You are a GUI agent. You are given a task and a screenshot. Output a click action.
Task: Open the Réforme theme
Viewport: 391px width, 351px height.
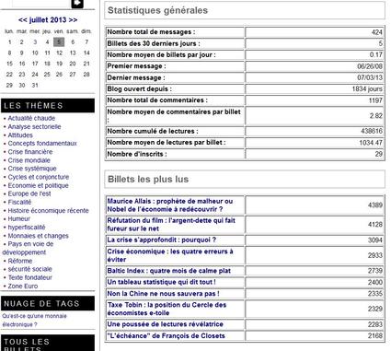(x=20, y=261)
